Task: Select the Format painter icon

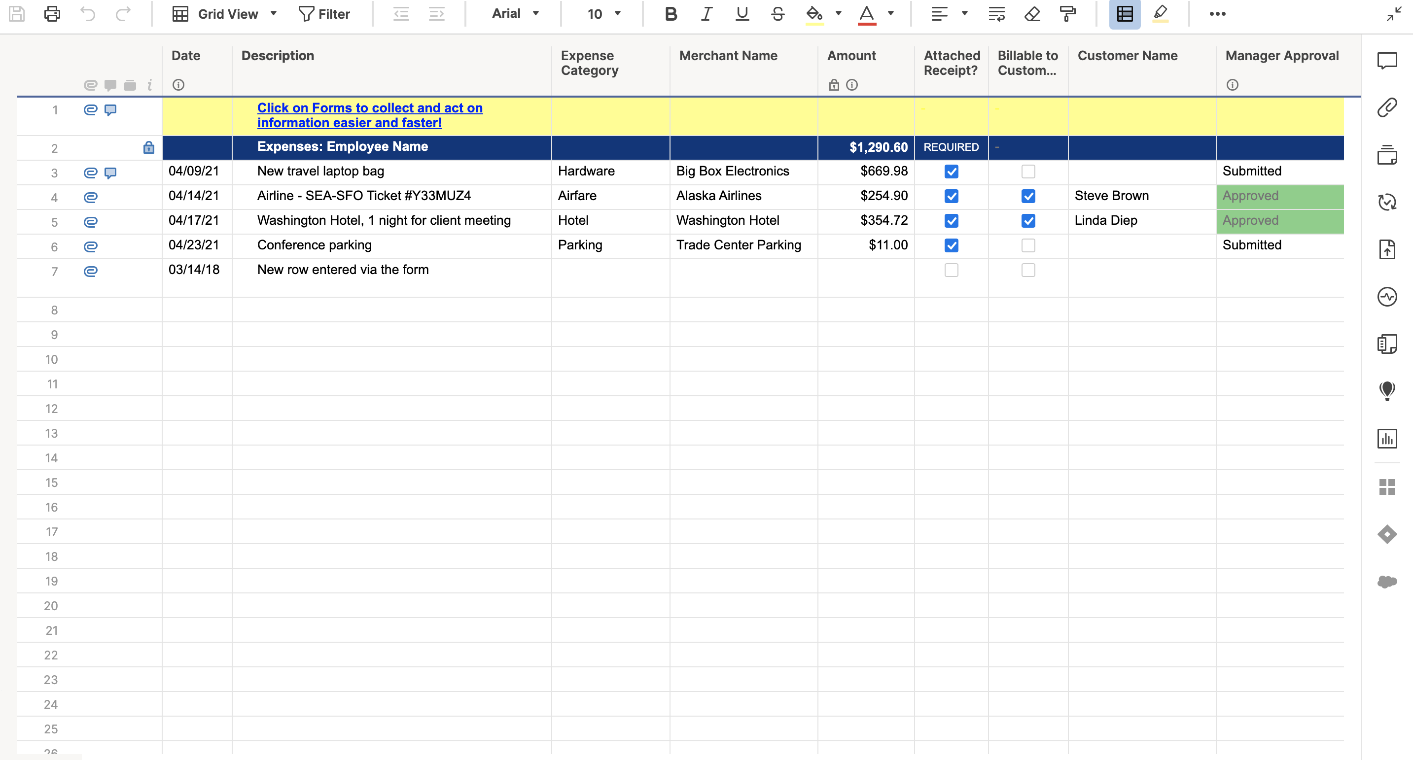Action: 1067,14
